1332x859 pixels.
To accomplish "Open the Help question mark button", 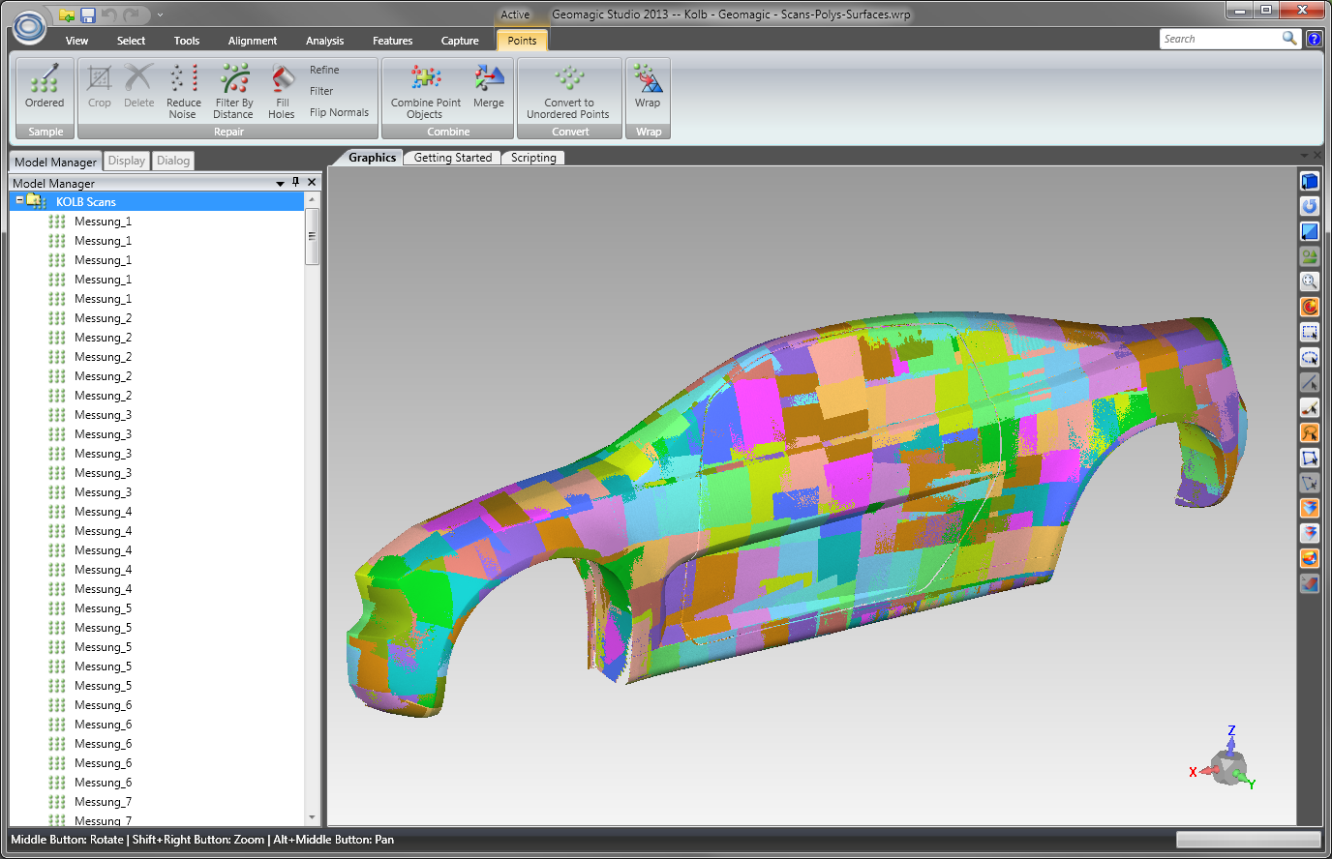I will point(1314,39).
